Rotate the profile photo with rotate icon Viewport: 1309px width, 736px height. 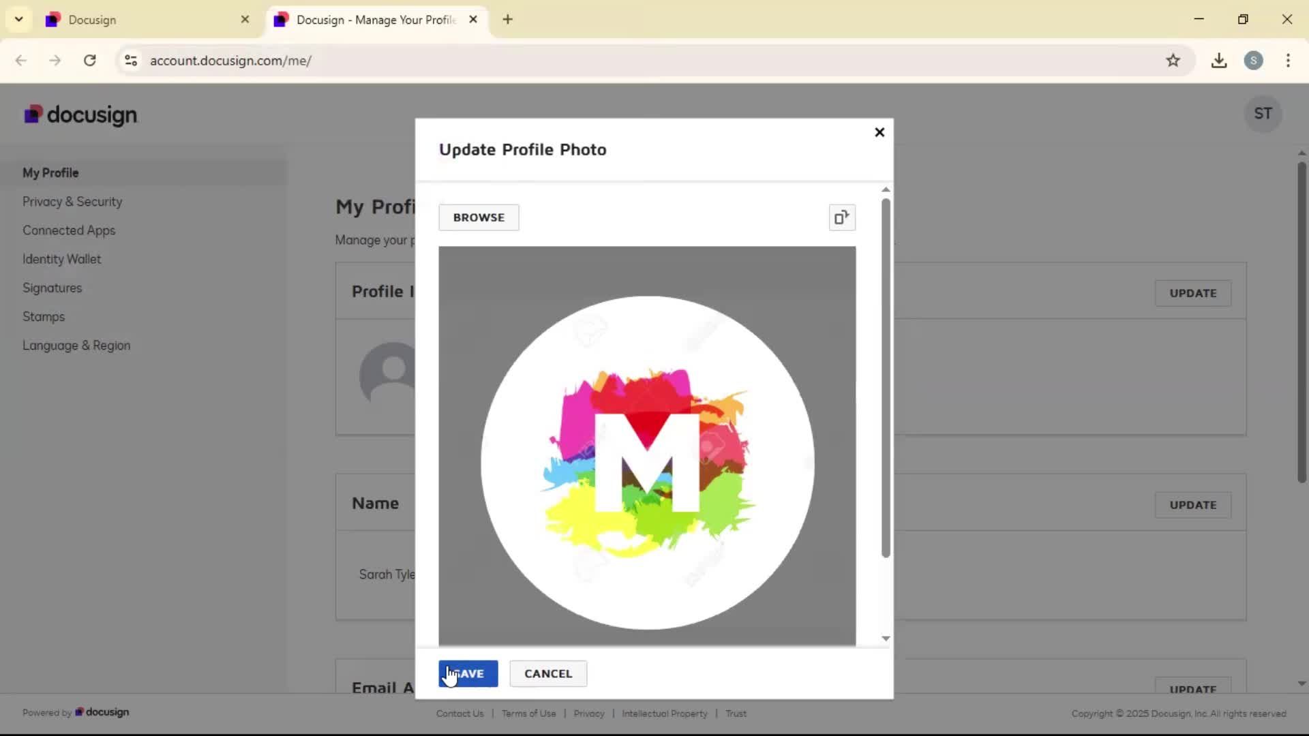coord(842,217)
